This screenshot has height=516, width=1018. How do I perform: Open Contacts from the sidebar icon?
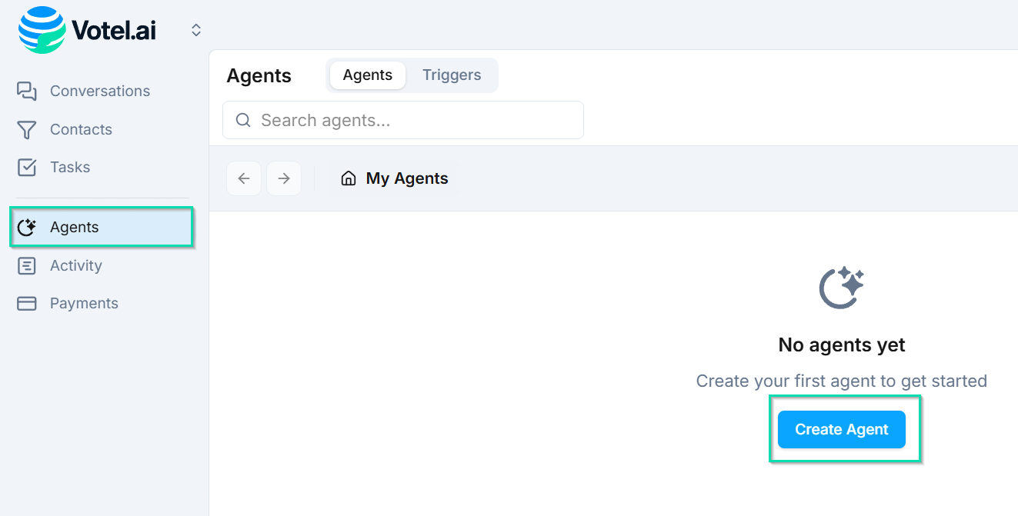(26, 129)
